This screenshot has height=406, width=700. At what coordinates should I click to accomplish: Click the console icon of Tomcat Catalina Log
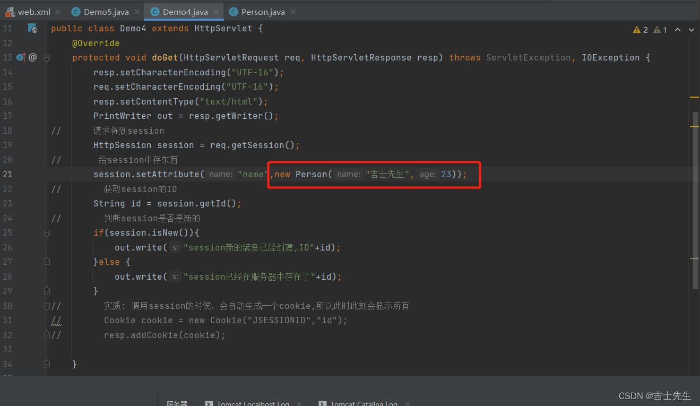click(322, 404)
